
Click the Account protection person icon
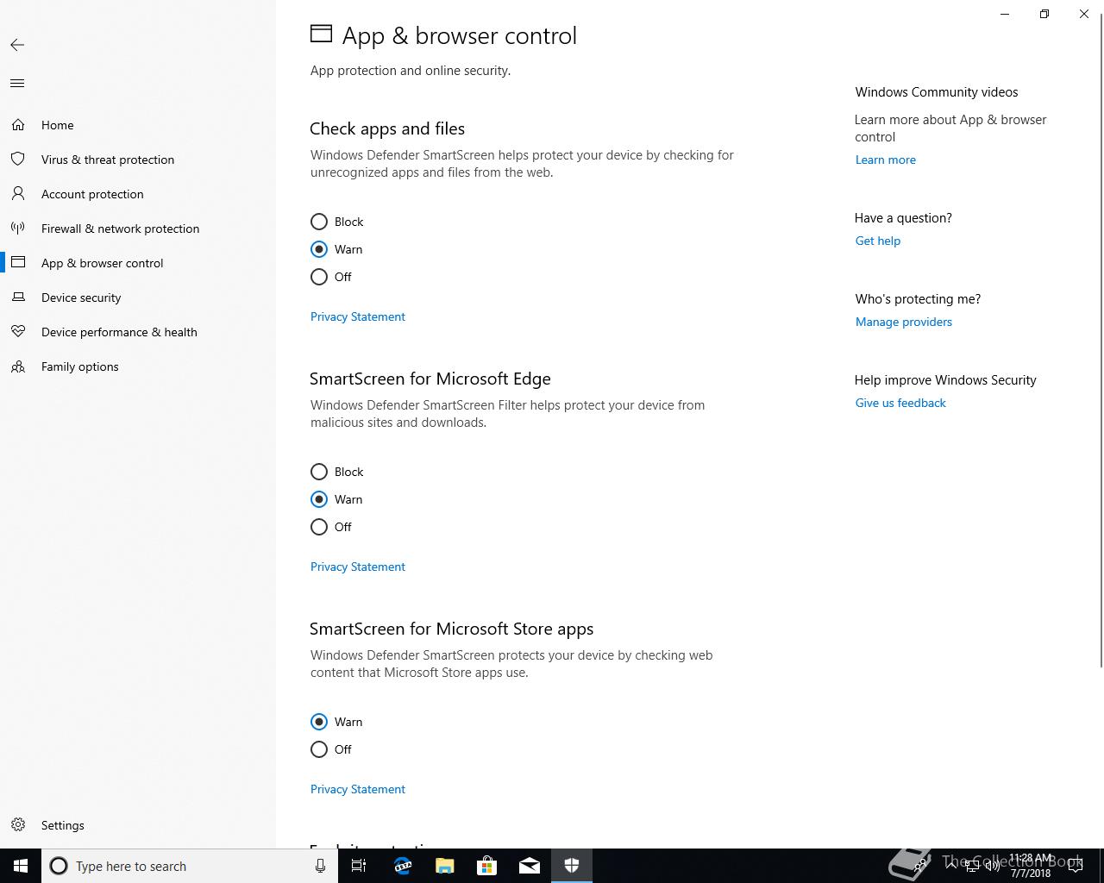[18, 194]
